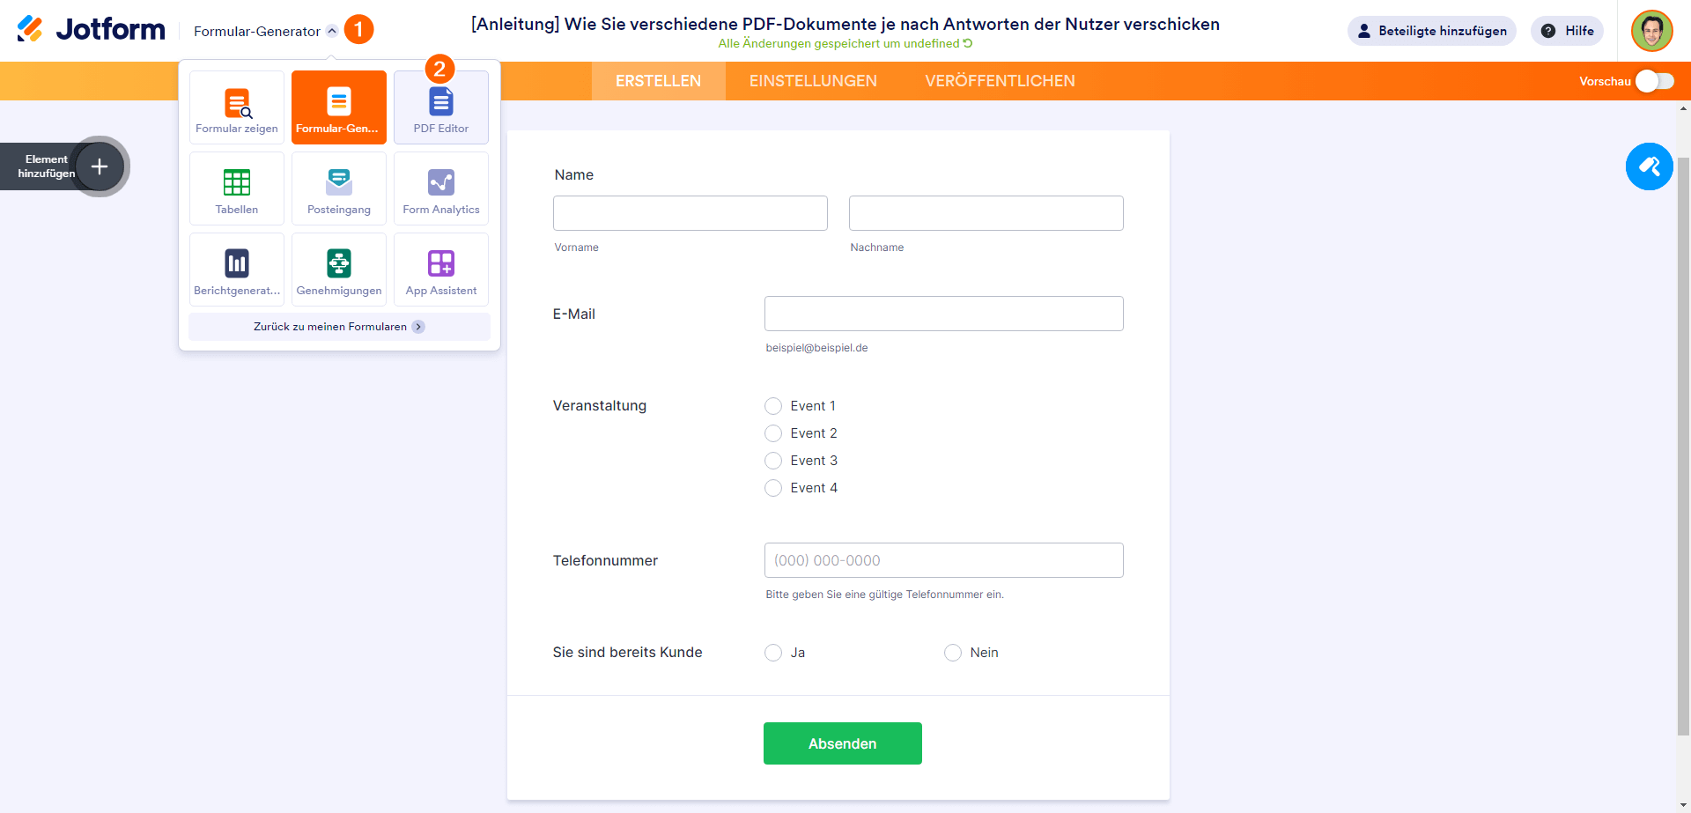Open Posteingang from the menu
1691x813 pixels.
(x=338, y=188)
